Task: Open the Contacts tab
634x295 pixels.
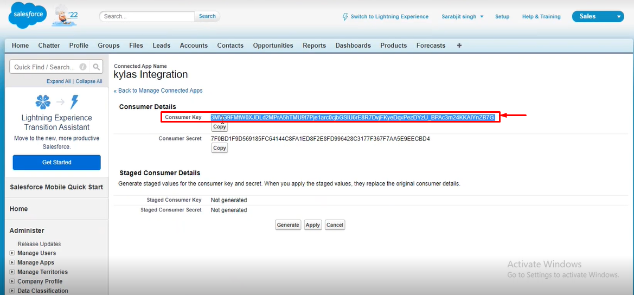Action: coord(230,46)
